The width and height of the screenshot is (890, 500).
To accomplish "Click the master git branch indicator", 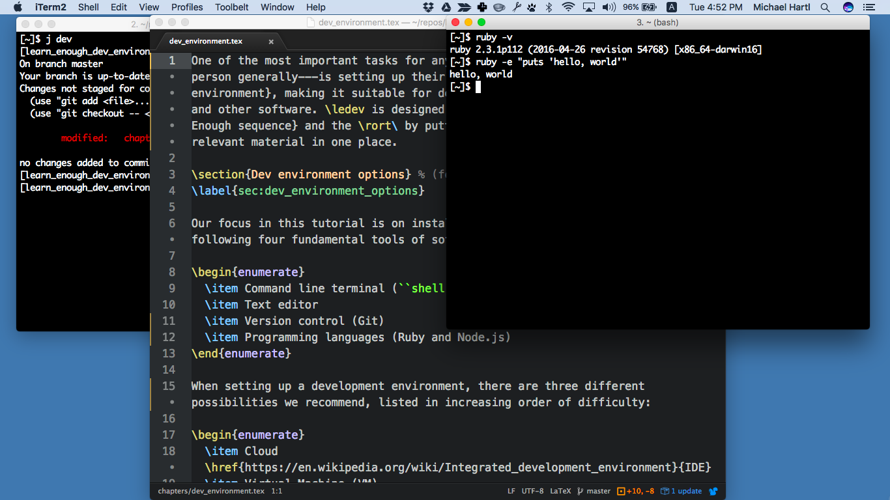I will tap(594, 492).
